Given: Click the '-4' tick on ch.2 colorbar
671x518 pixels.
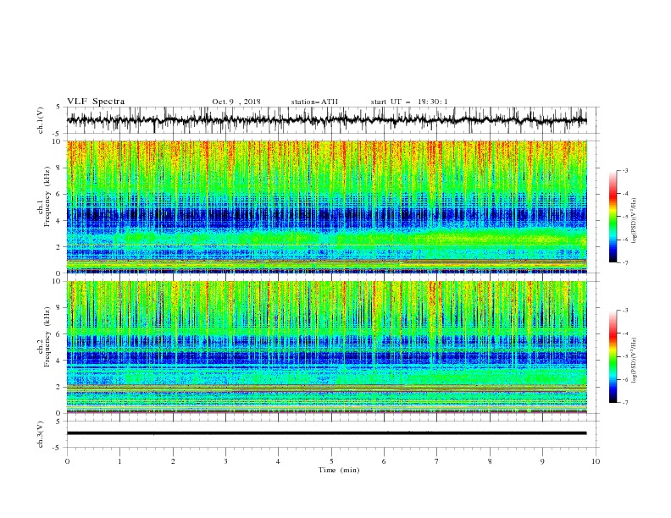Looking at the screenshot, I should click(625, 333).
